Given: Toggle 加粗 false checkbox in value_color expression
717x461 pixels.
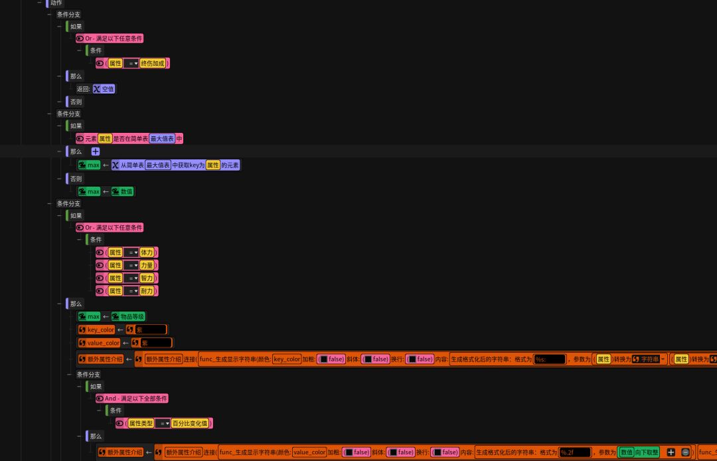Looking at the screenshot, I should 349,452.
